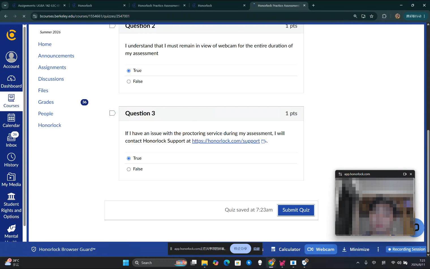The image size is (430, 269).
Task: Click the page vertical scrollbar
Action: [x=428, y=191]
